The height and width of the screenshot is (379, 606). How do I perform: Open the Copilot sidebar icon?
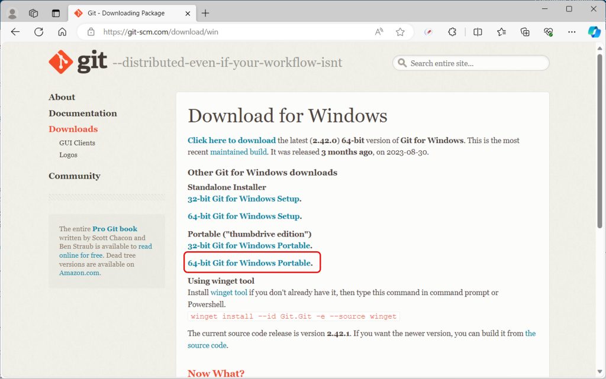pos(594,32)
